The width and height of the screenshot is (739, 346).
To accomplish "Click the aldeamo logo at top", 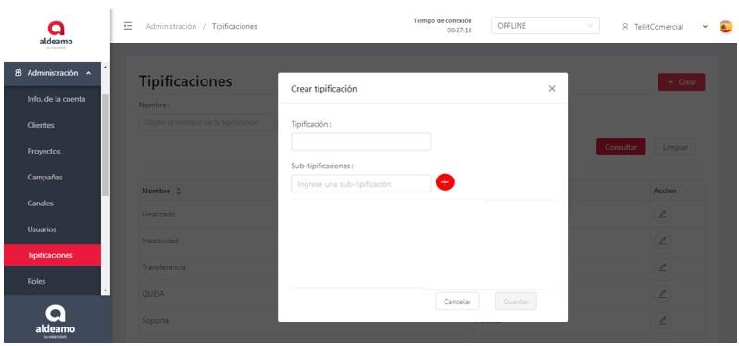I will click(x=56, y=33).
